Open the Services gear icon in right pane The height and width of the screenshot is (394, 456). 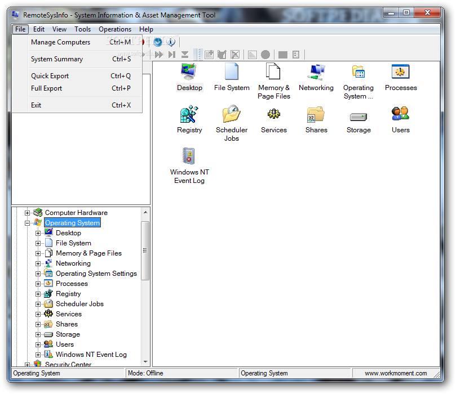274,114
